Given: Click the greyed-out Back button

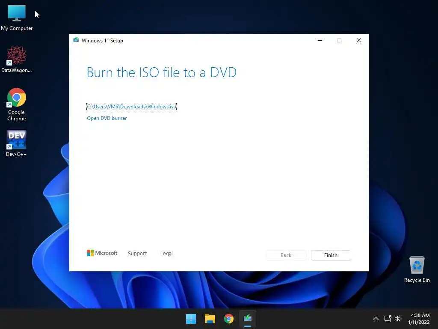Looking at the screenshot, I should pos(286,255).
